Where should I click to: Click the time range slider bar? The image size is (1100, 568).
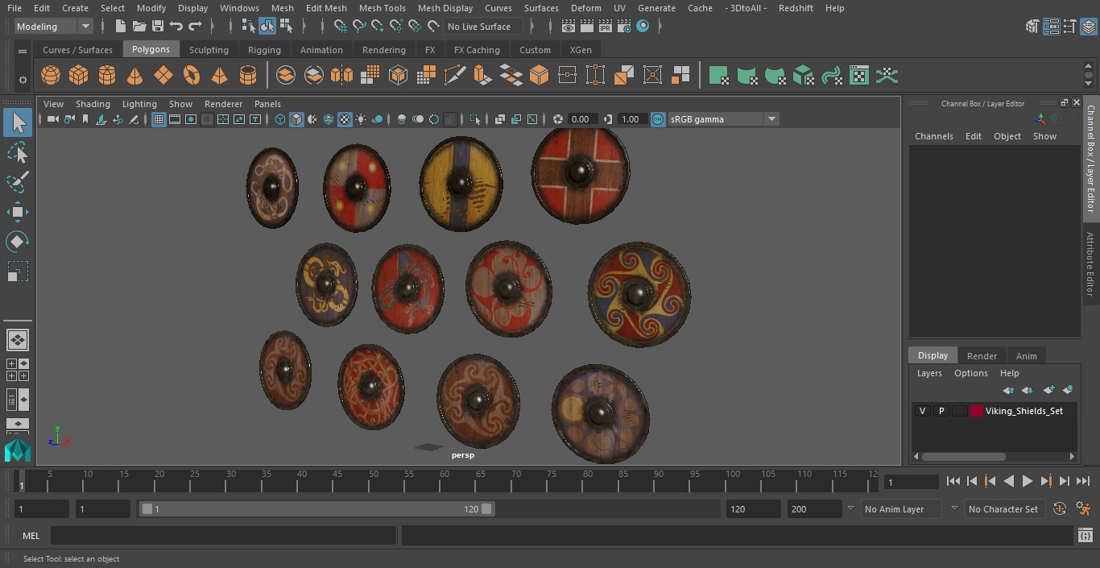click(316, 509)
